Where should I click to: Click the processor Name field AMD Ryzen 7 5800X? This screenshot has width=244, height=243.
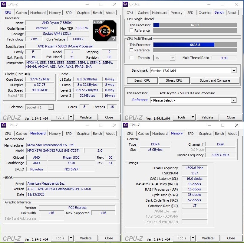[x=57, y=23]
